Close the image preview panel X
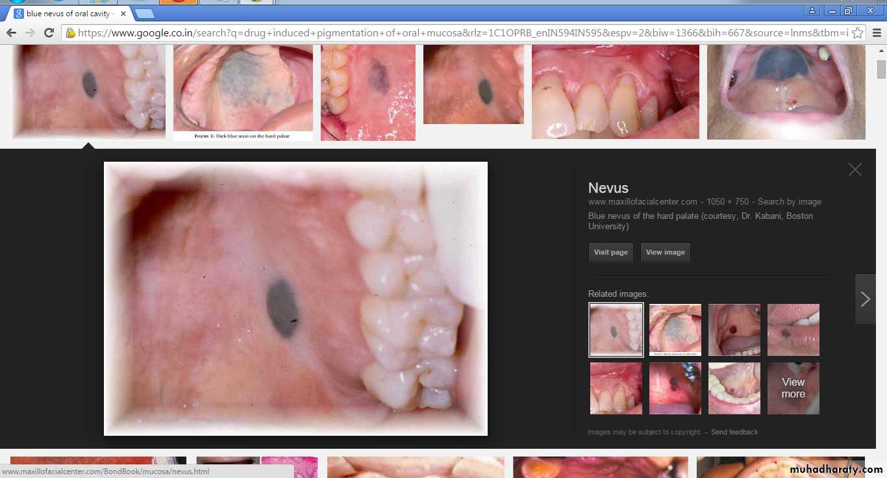 [x=855, y=170]
